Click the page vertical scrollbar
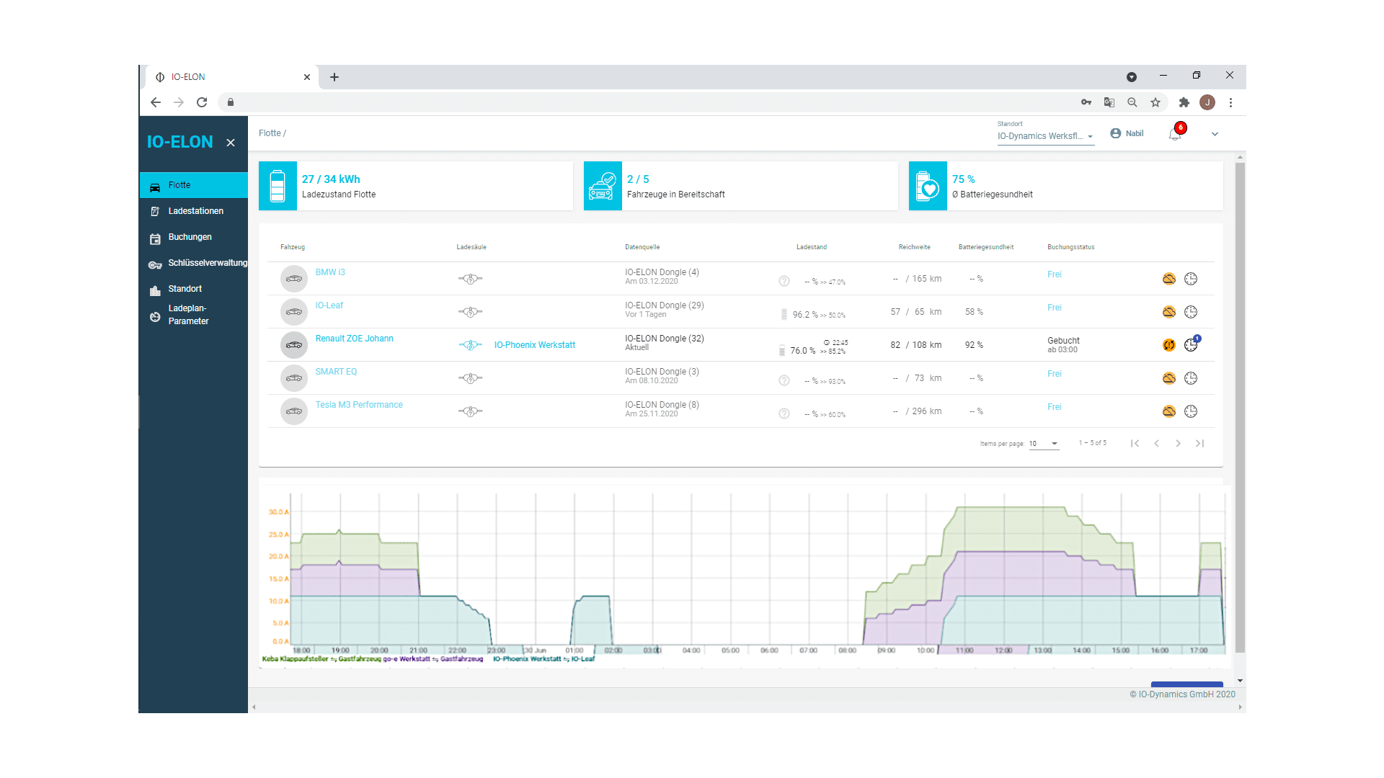The width and height of the screenshot is (1384, 778). [1240, 403]
